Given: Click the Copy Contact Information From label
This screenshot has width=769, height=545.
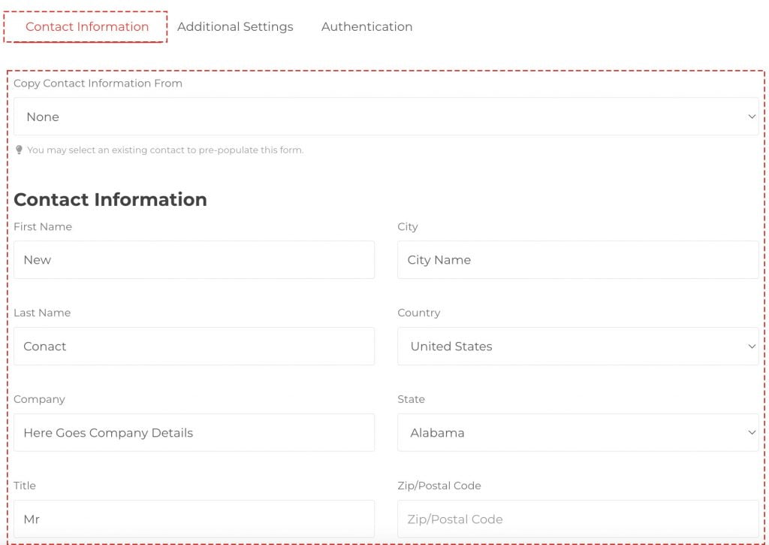Looking at the screenshot, I should pos(98,83).
